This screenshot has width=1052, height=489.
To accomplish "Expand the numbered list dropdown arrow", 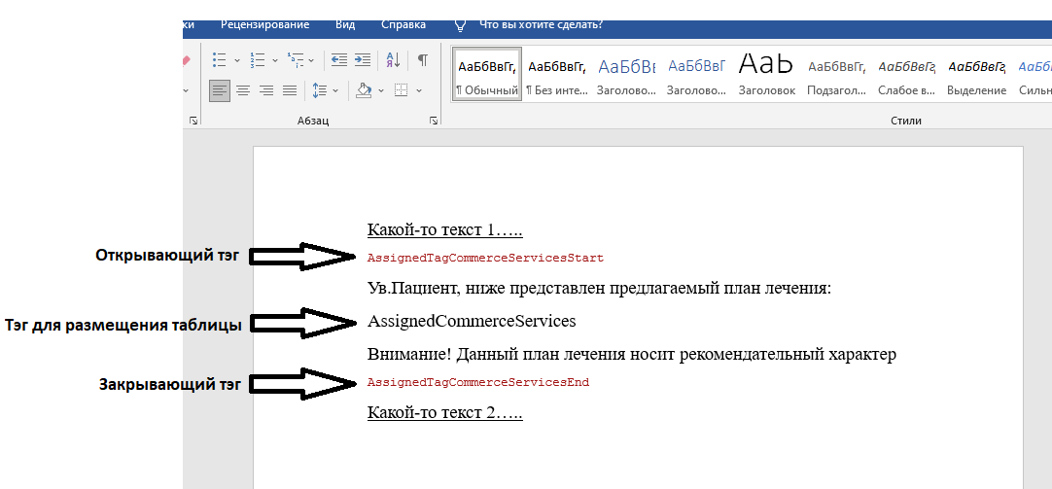I will (275, 59).
